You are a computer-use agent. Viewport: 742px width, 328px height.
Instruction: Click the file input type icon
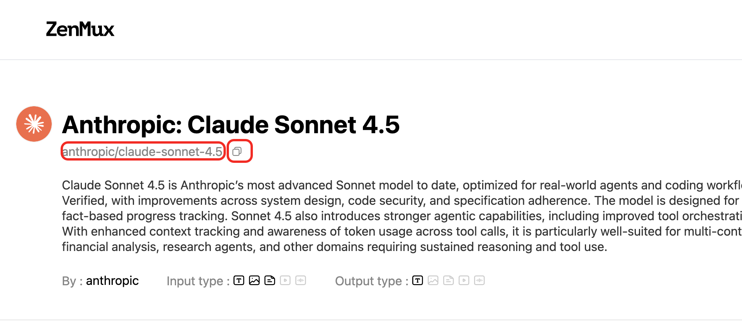270,280
